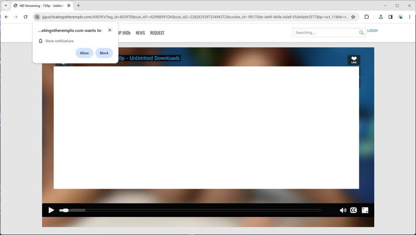Allow site notifications
This screenshot has height=235, width=416.
click(84, 53)
